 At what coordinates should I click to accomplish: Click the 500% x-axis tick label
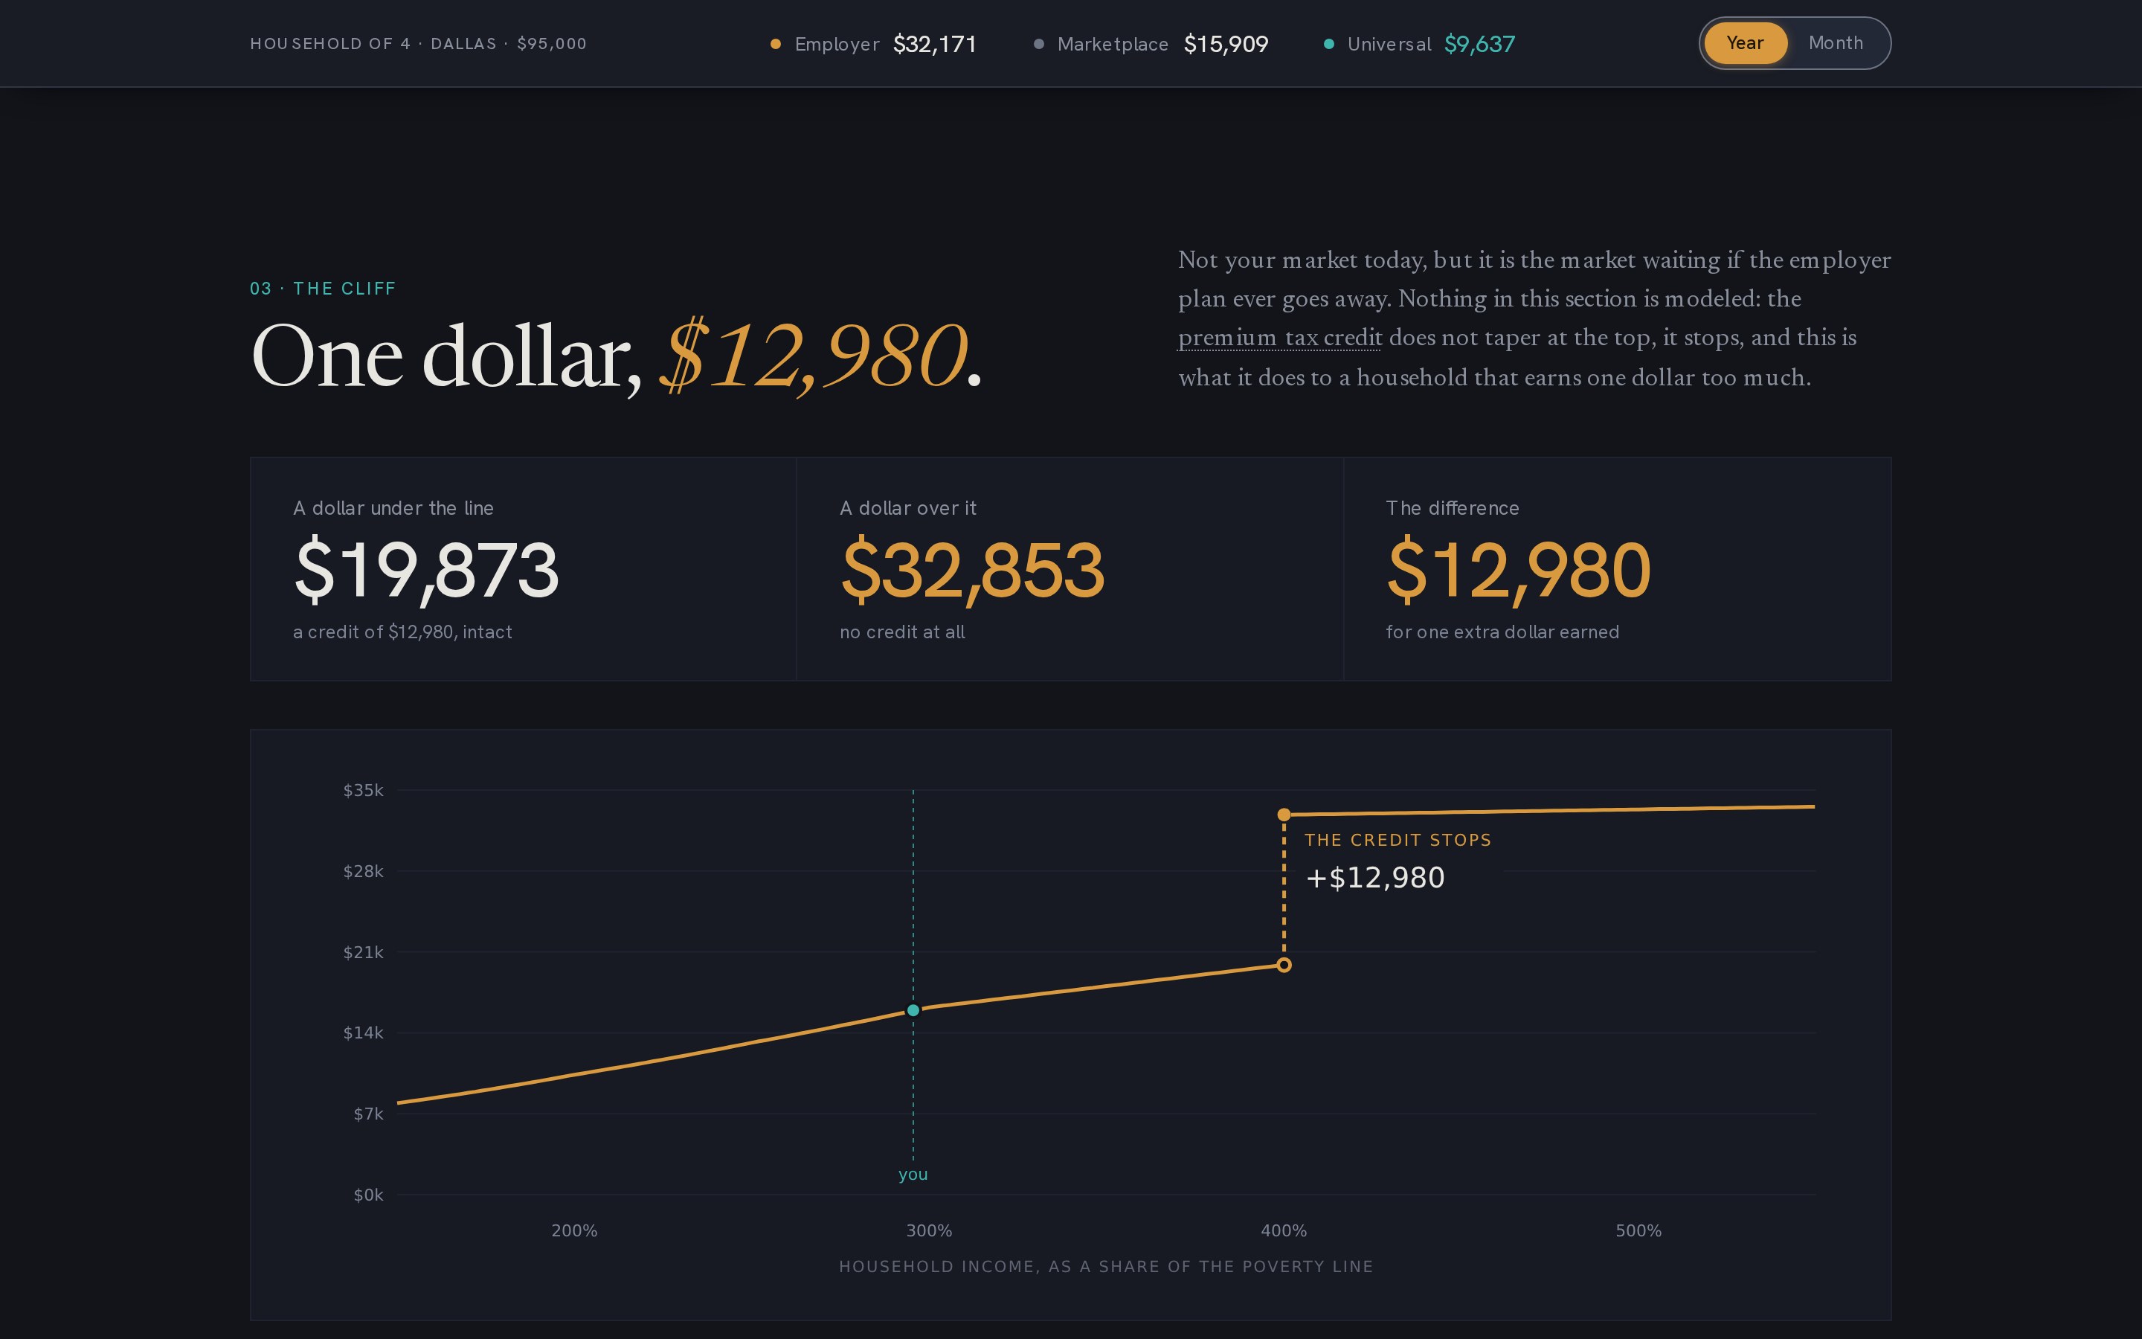coord(1638,1231)
